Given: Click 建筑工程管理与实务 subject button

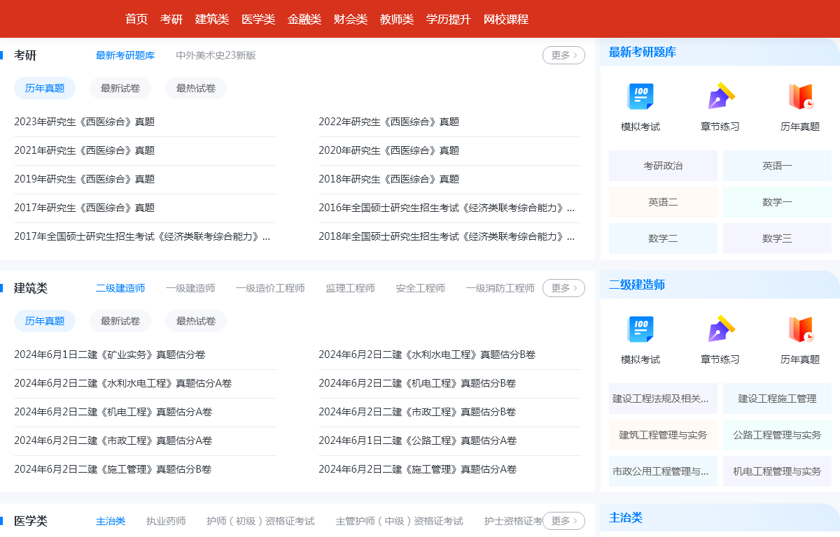Looking at the screenshot, I should pos(663,435).
